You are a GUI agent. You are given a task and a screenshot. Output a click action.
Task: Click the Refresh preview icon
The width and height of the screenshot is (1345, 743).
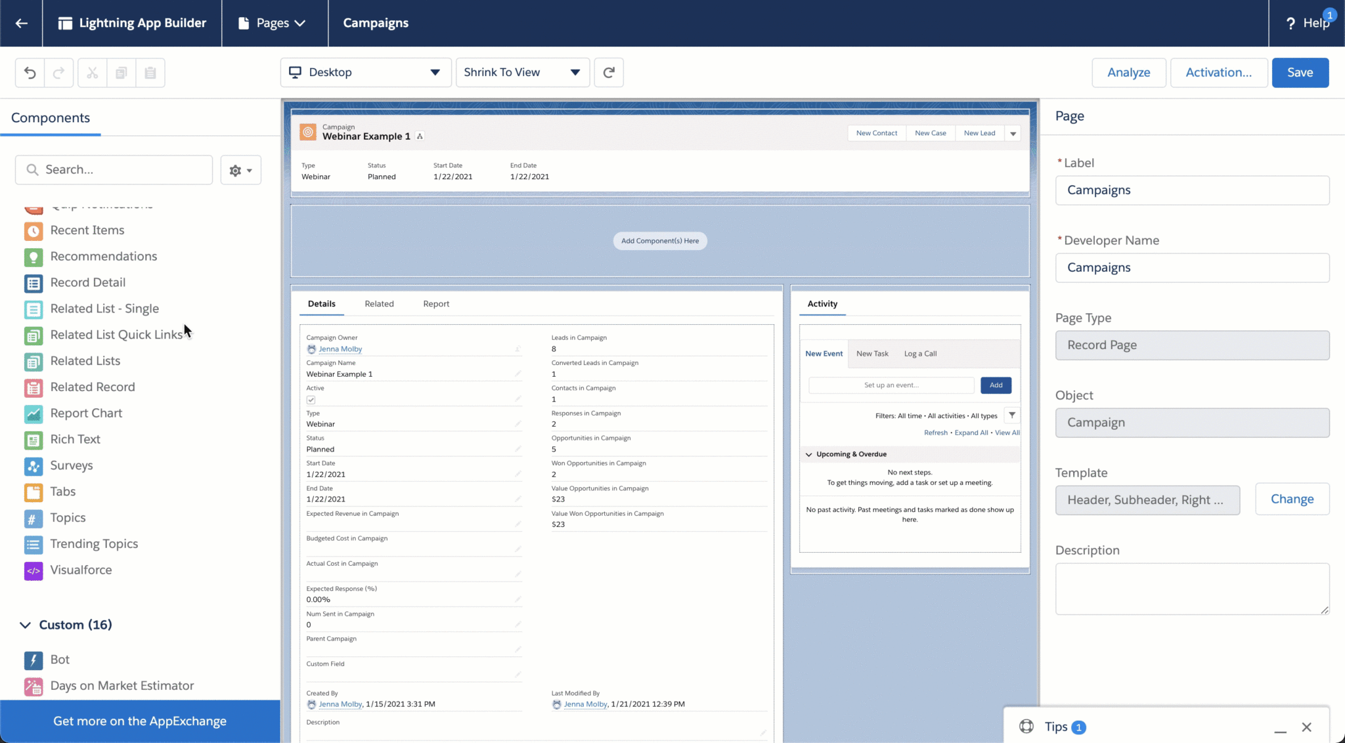coord(609,72)
